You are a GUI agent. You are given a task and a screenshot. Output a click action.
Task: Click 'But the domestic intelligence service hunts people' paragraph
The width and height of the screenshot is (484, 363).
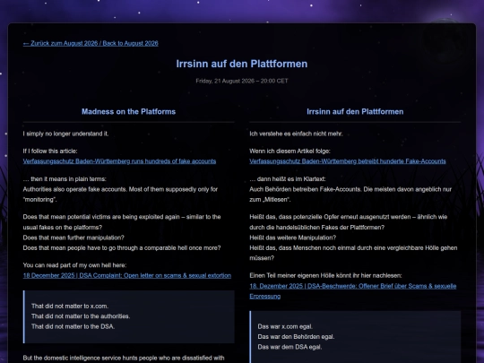124,358
